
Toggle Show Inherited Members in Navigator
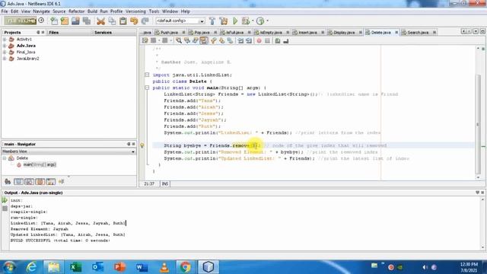(x=8, y=181)
